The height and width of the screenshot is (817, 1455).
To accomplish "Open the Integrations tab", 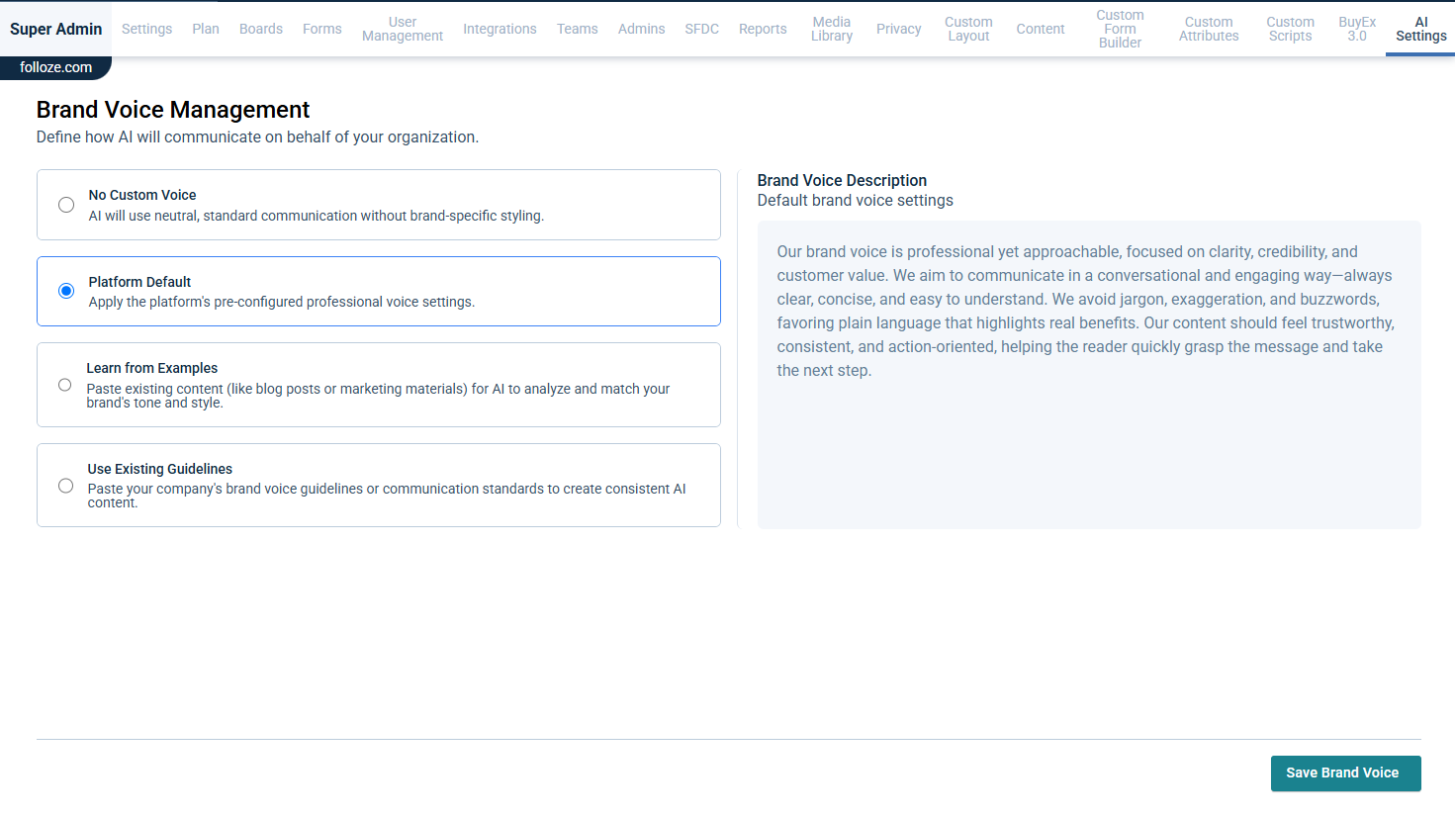I will (500, 29).
